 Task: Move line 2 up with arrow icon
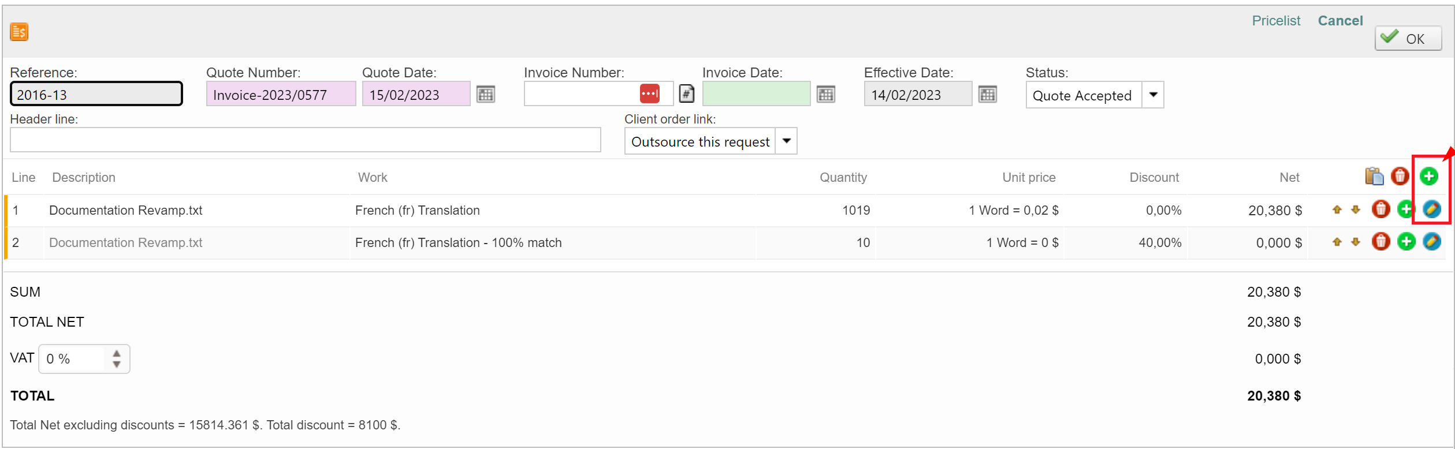[x=1337, y=242]
